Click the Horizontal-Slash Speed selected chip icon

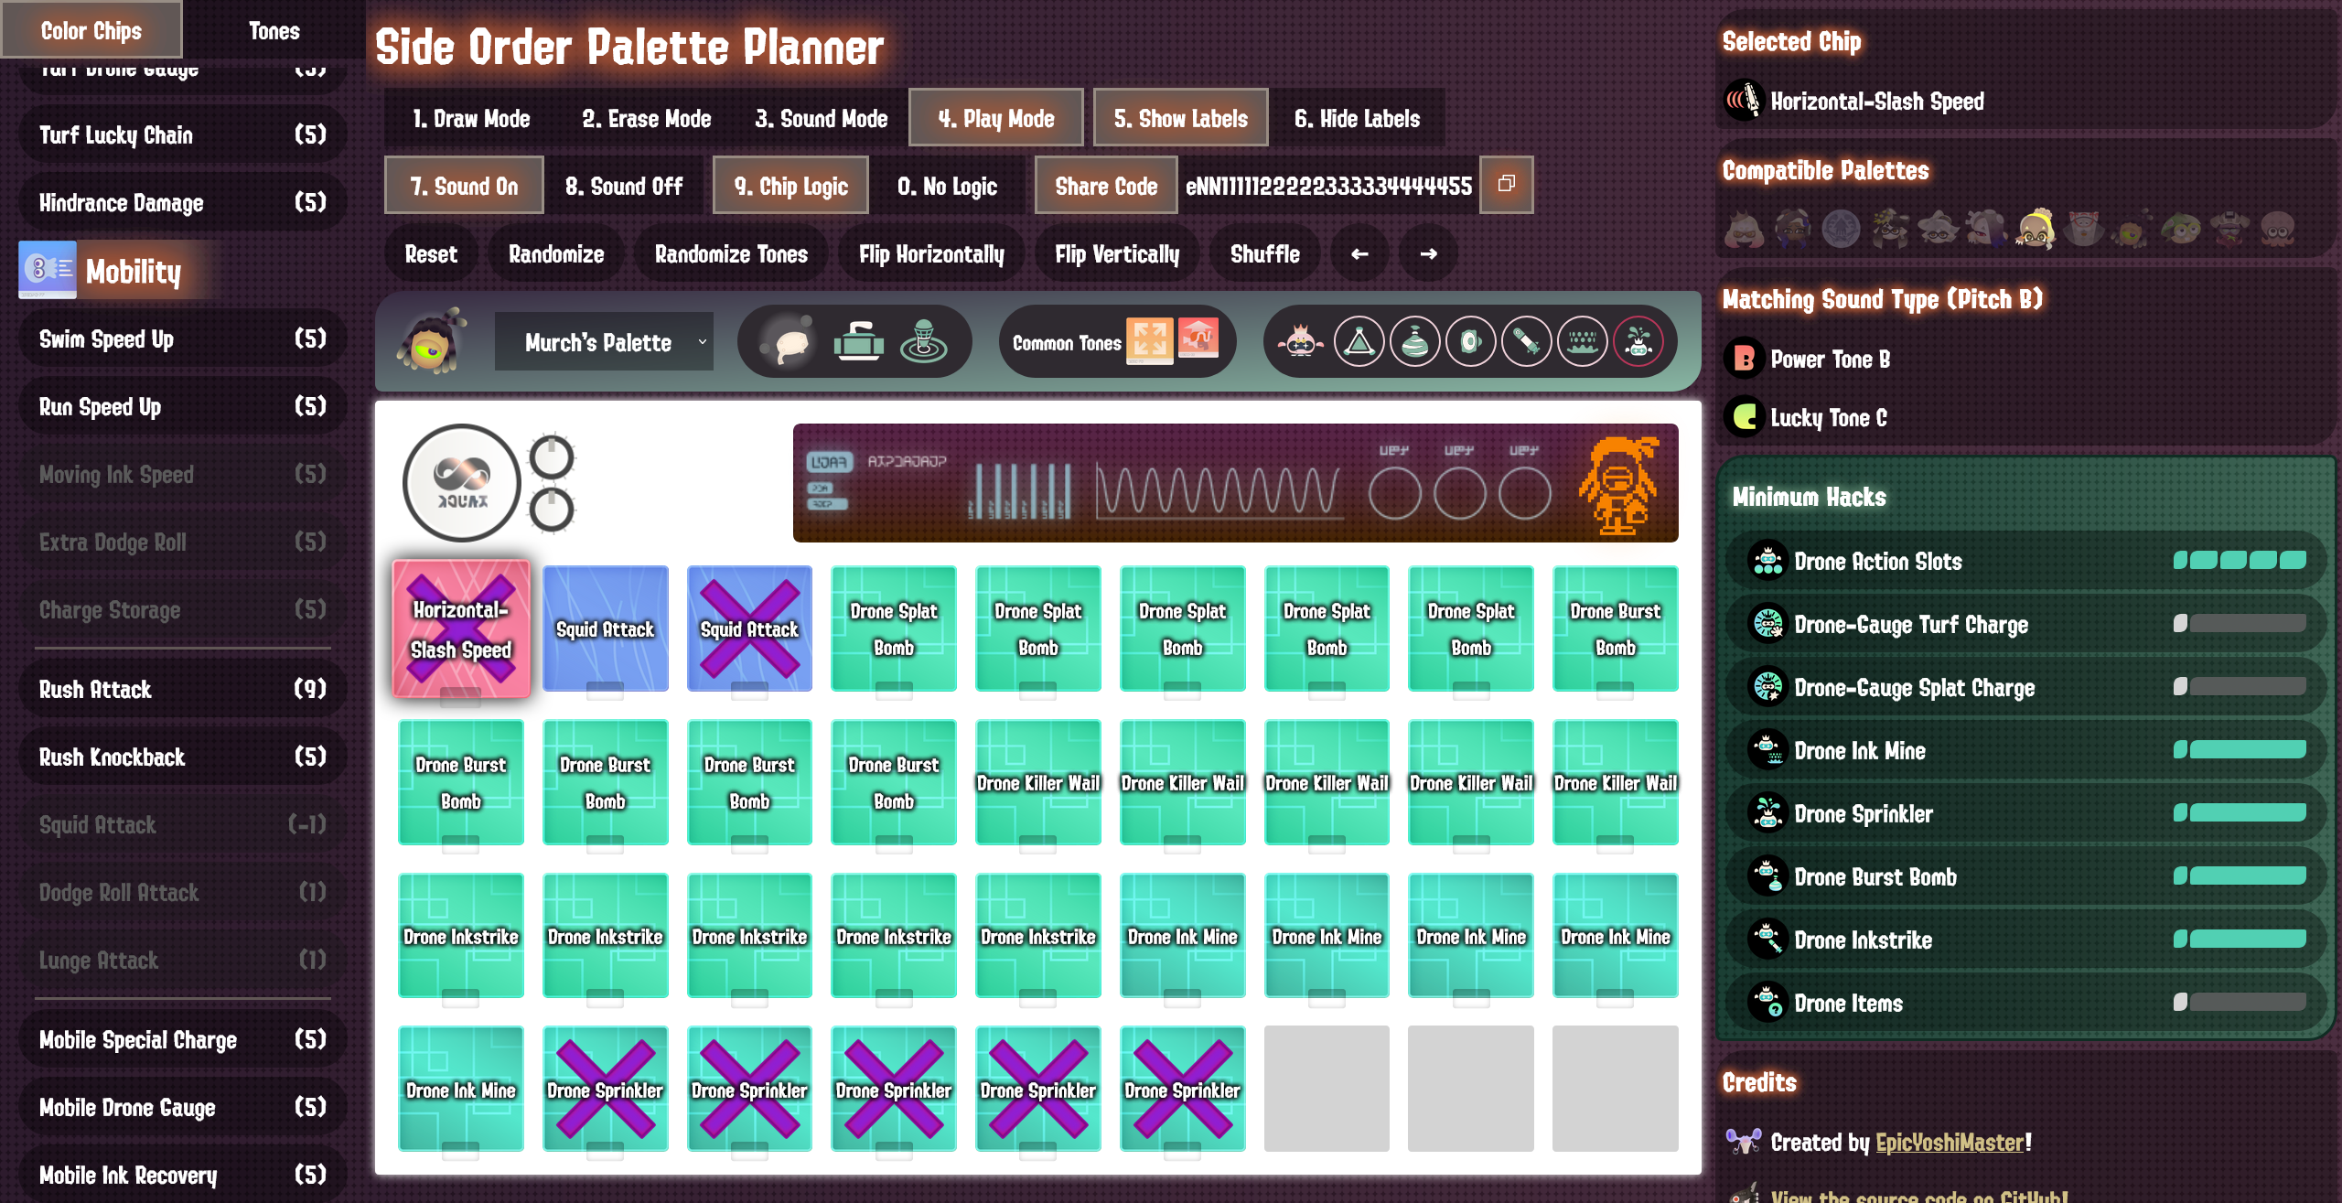1745,101
